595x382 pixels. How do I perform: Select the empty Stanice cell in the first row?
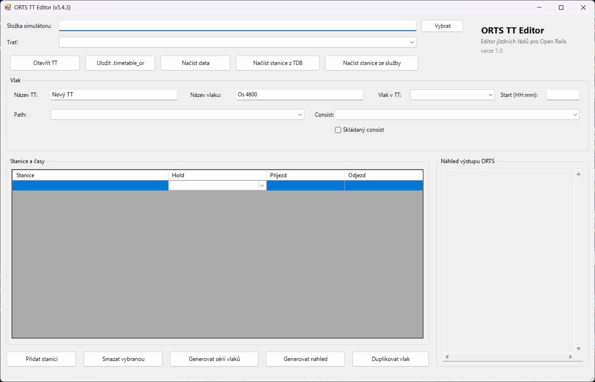tap(90, 185)
